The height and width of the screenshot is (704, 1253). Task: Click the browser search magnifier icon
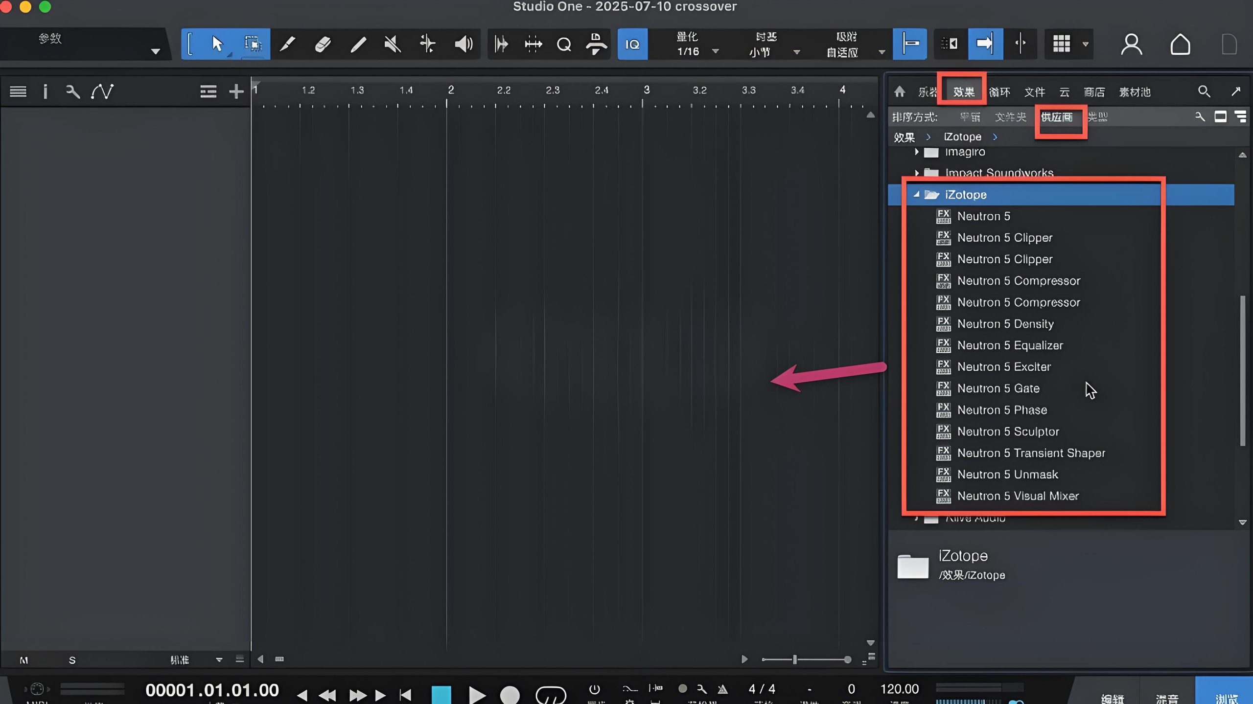click(1204, 91)
